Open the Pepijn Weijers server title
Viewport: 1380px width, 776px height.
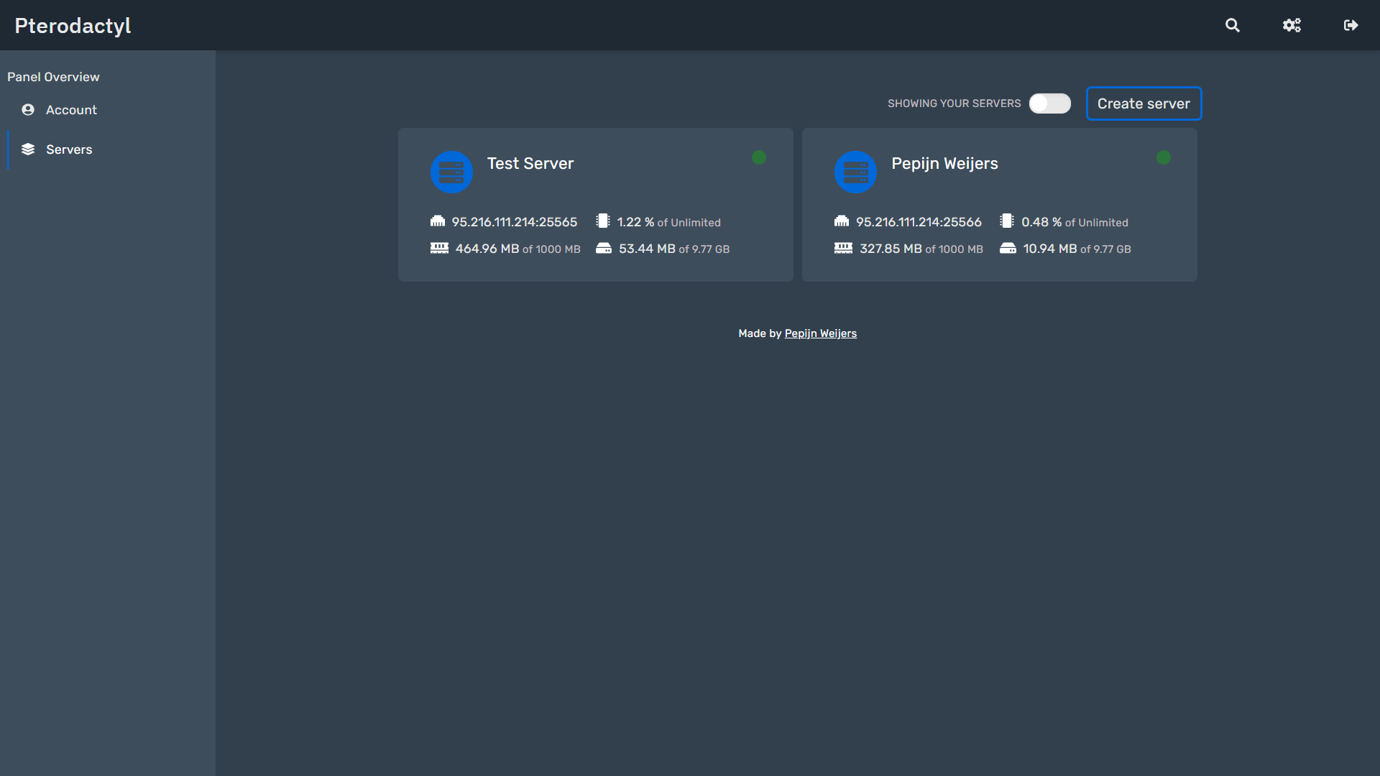tap(944, 164)
